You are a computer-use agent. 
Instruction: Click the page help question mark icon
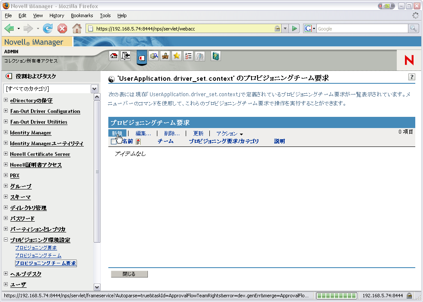tap(411, 77)
